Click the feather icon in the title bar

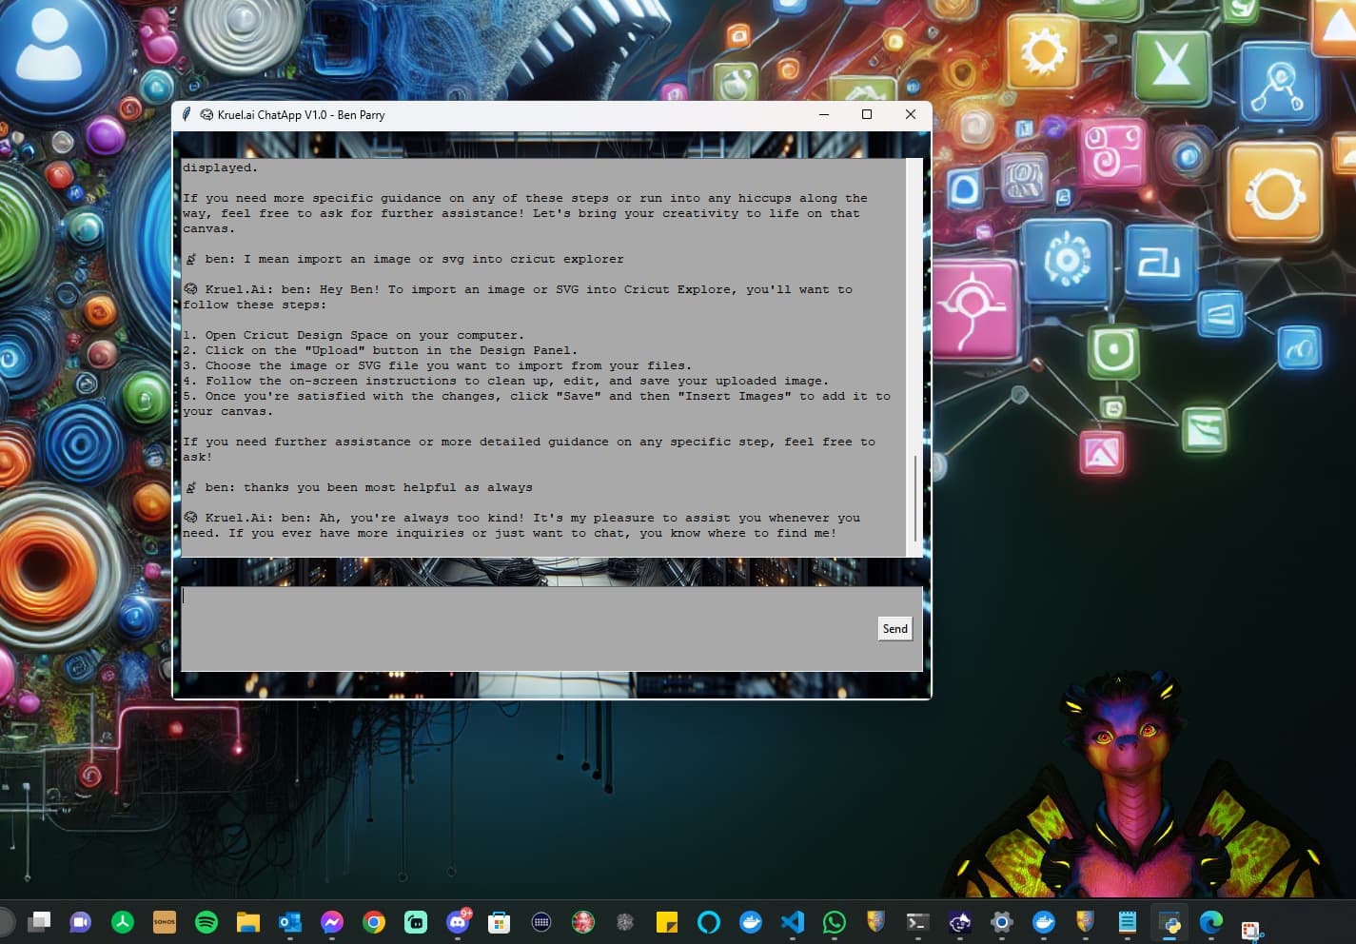(187, 114)
